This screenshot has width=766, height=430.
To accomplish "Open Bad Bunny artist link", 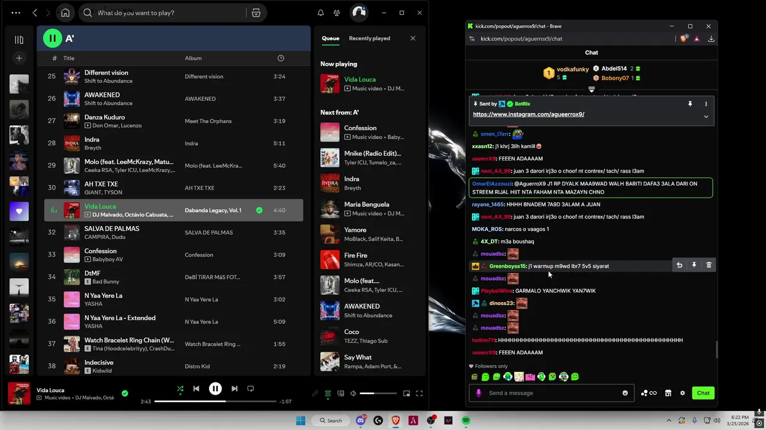I will pyautogui.click(x=106, y=281).
